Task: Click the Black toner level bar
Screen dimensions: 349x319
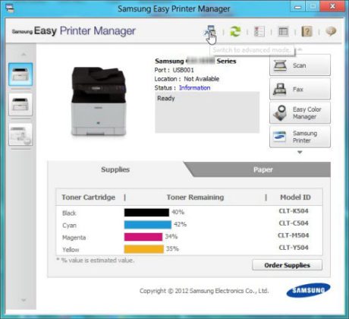Action: (x=146, y=213)
